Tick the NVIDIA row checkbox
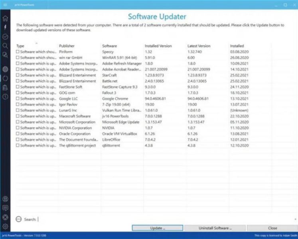The width and height of the screenshot is (298, 239). tap(18, 128)
